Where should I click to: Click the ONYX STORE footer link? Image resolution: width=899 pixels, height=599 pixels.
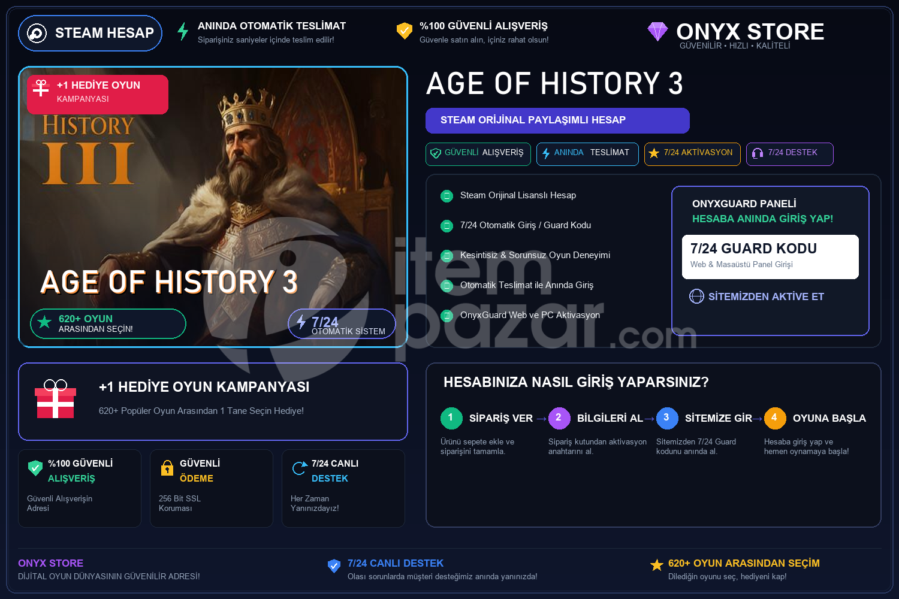pyautogui.click(x=50, y=563)
